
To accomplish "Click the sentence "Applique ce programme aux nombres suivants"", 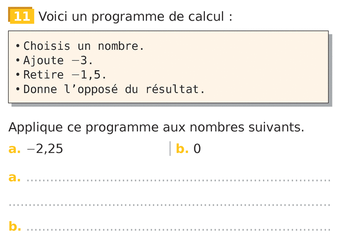I will pyautogui.click(x=156, y=128).
